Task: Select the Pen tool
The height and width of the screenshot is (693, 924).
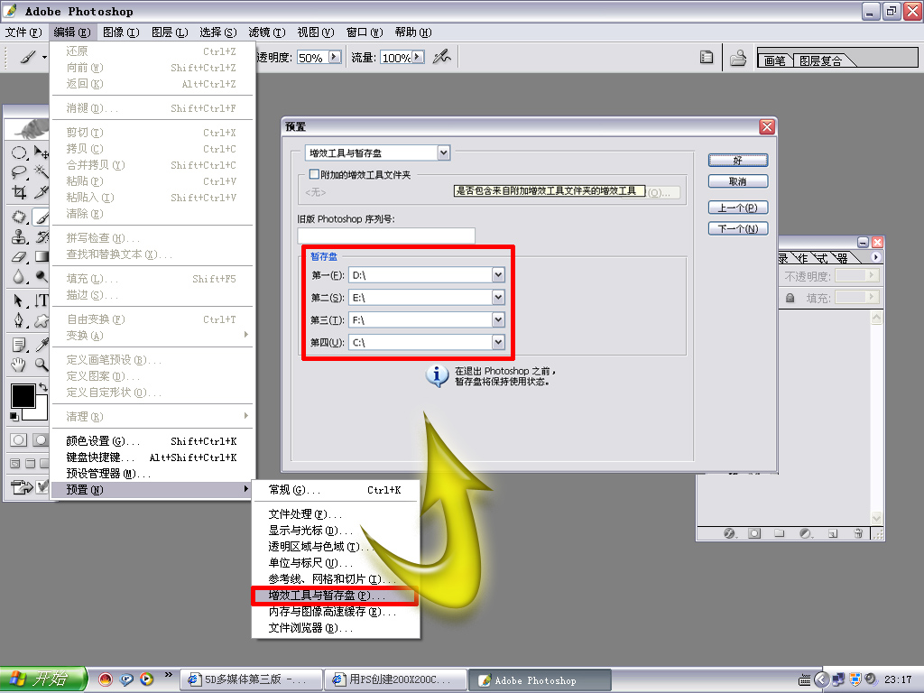Action: (19, 320)
